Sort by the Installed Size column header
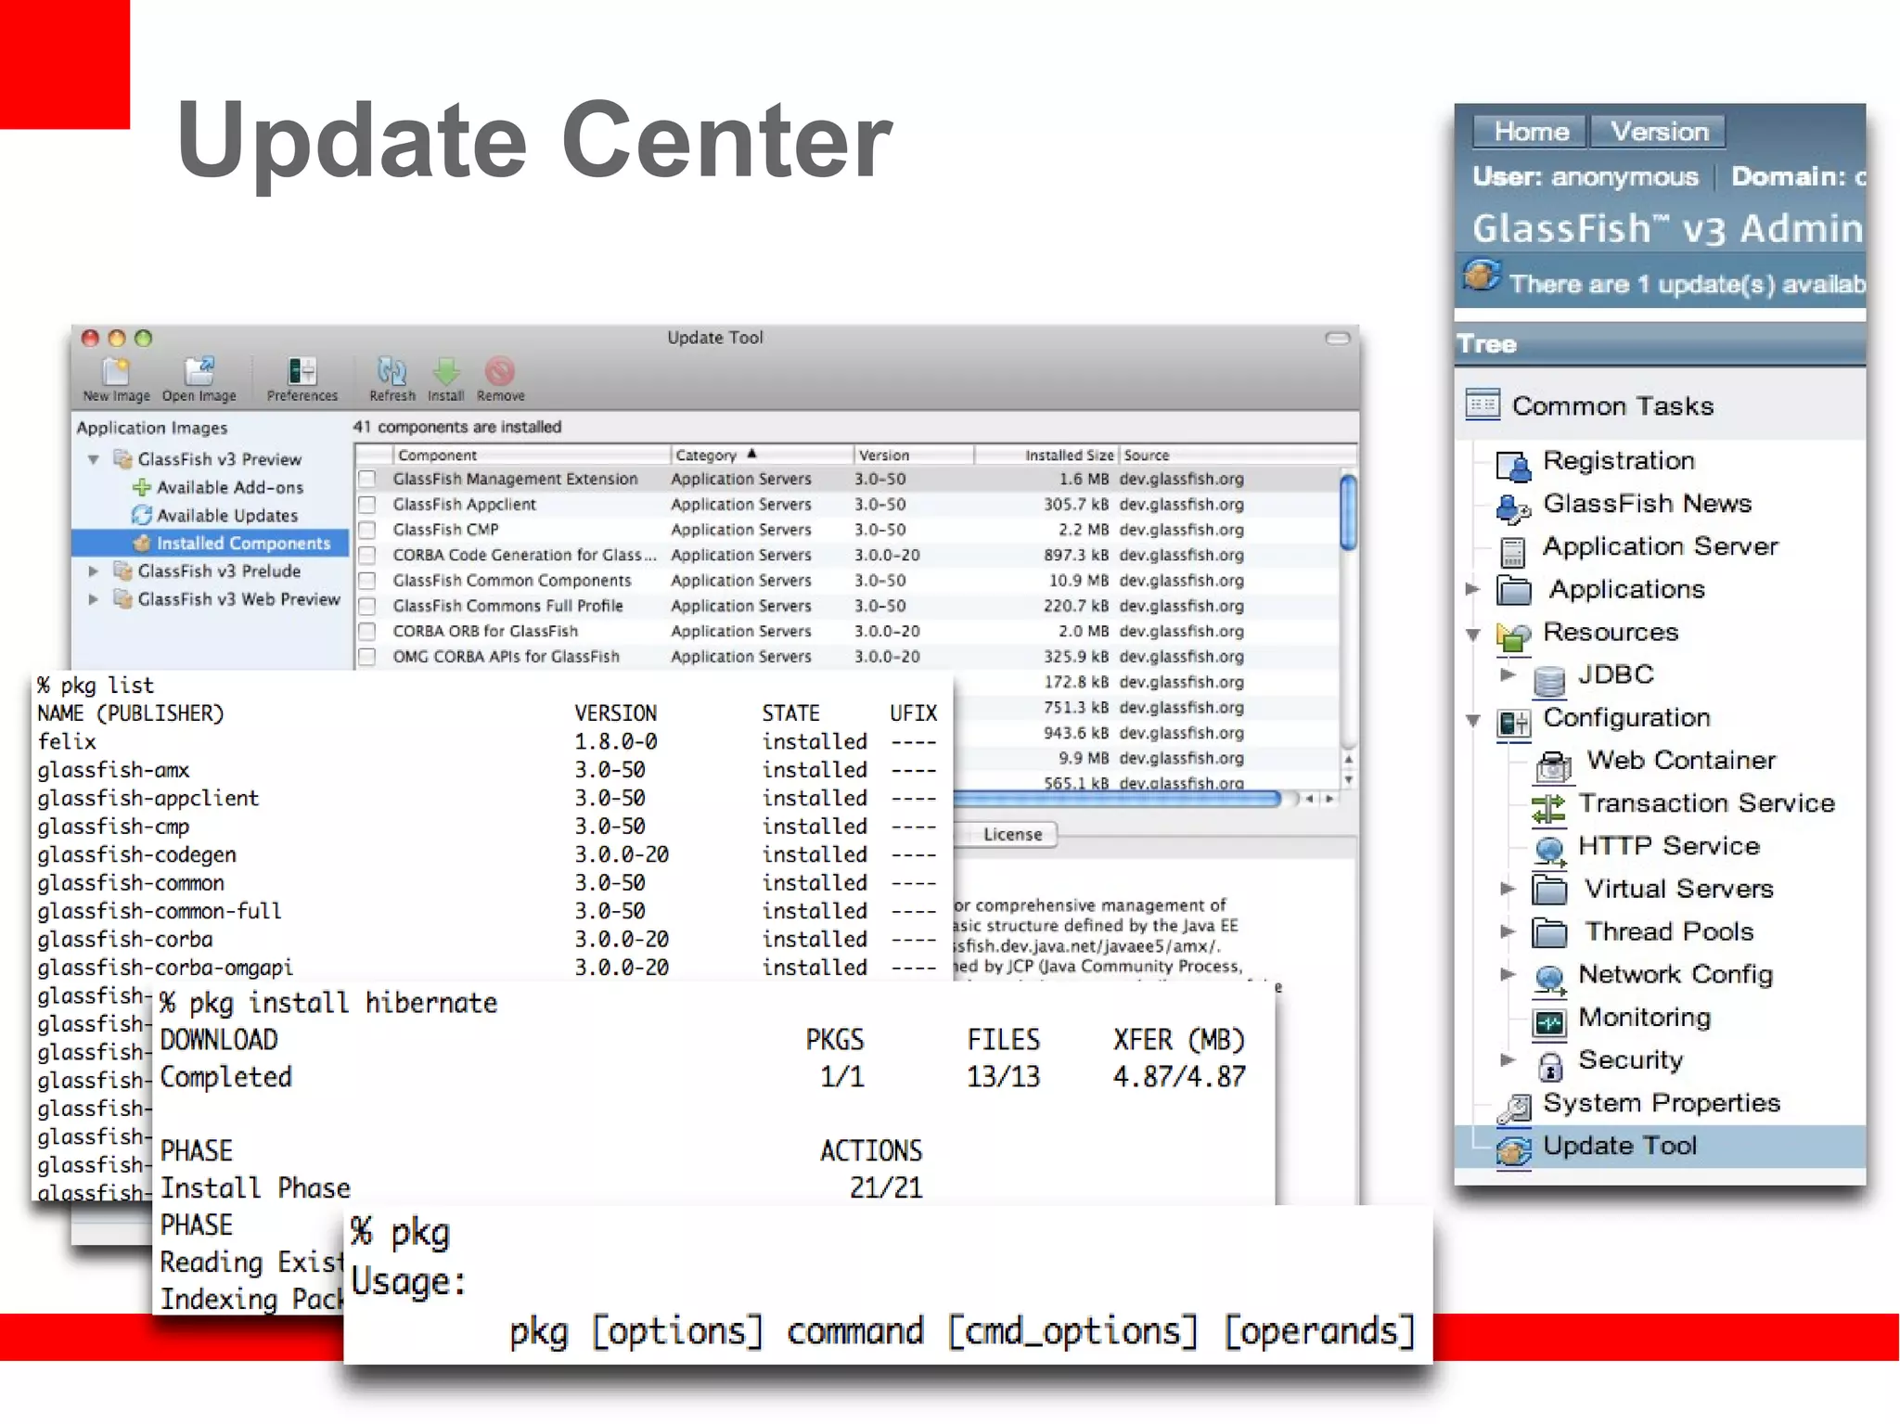Image resolution: width=1900 pixels, height=1424 pixels. pyautogui.click(x=1046, y=455)
